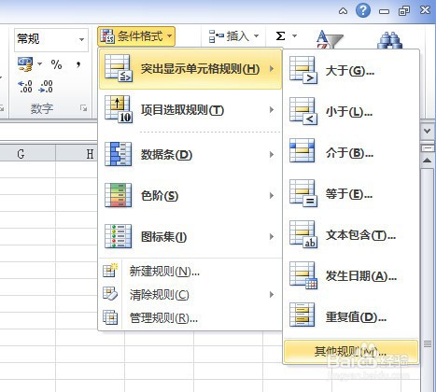Click the greater-than rule icon
This screenshot has width=436, height=392.
click(x=303, y=70)
